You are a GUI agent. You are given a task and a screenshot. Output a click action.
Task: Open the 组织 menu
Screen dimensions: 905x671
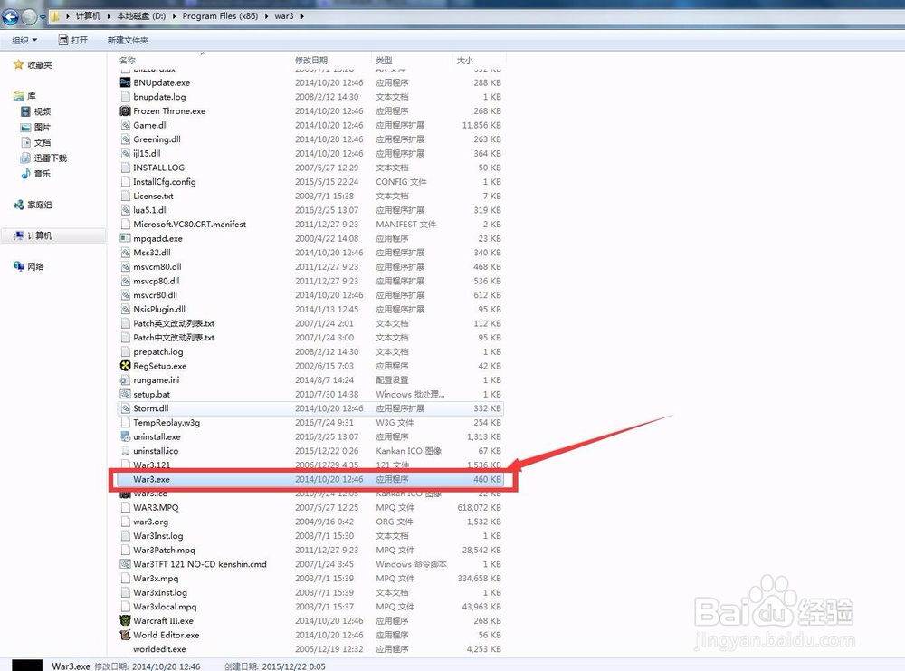[24, 40]
